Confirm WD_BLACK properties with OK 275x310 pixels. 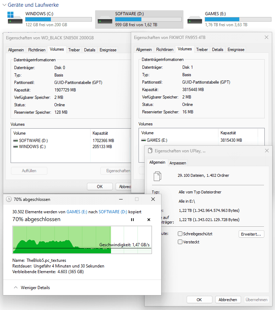tap(100, 186)
